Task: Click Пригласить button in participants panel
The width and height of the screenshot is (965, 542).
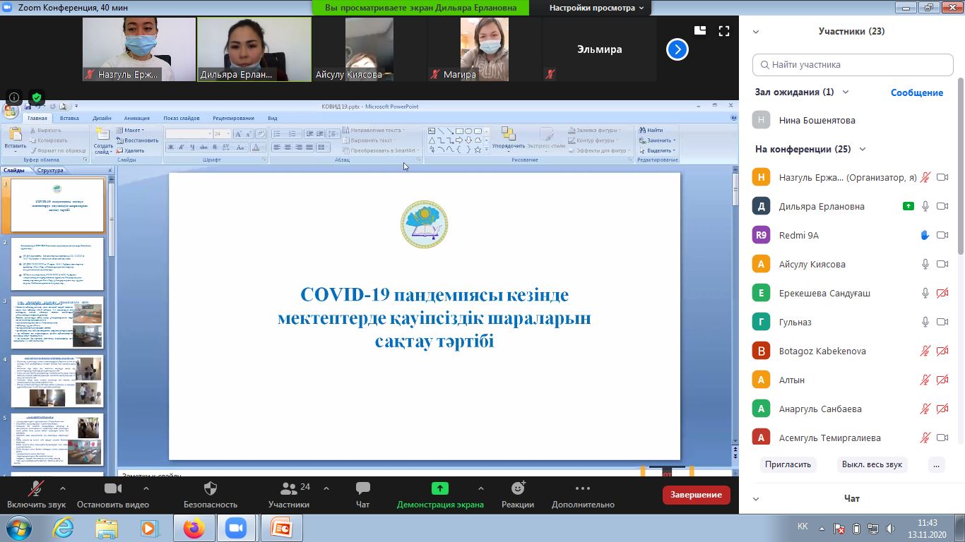Action: 788,464
